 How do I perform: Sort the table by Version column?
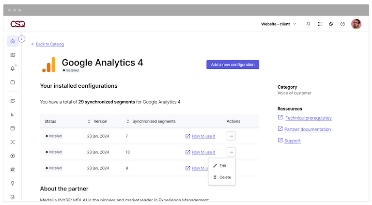128,121
